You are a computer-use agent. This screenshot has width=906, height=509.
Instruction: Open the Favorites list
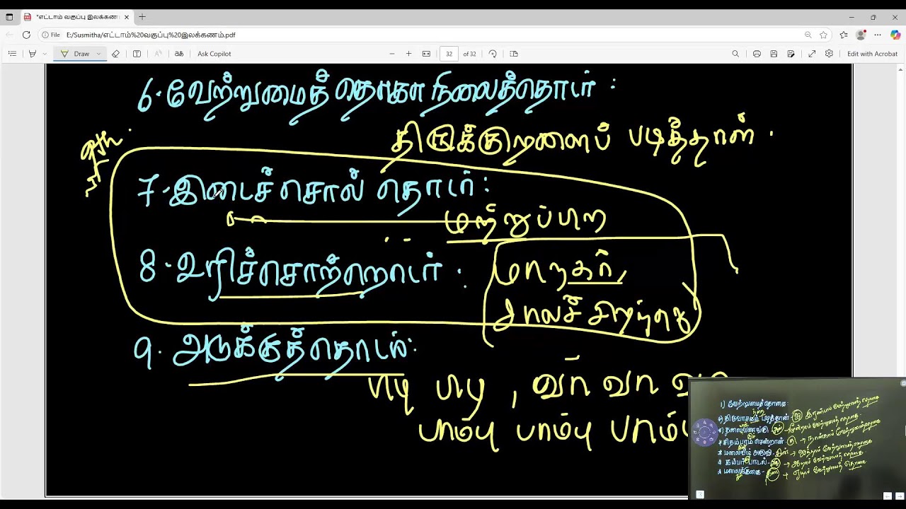coord(844,35)
